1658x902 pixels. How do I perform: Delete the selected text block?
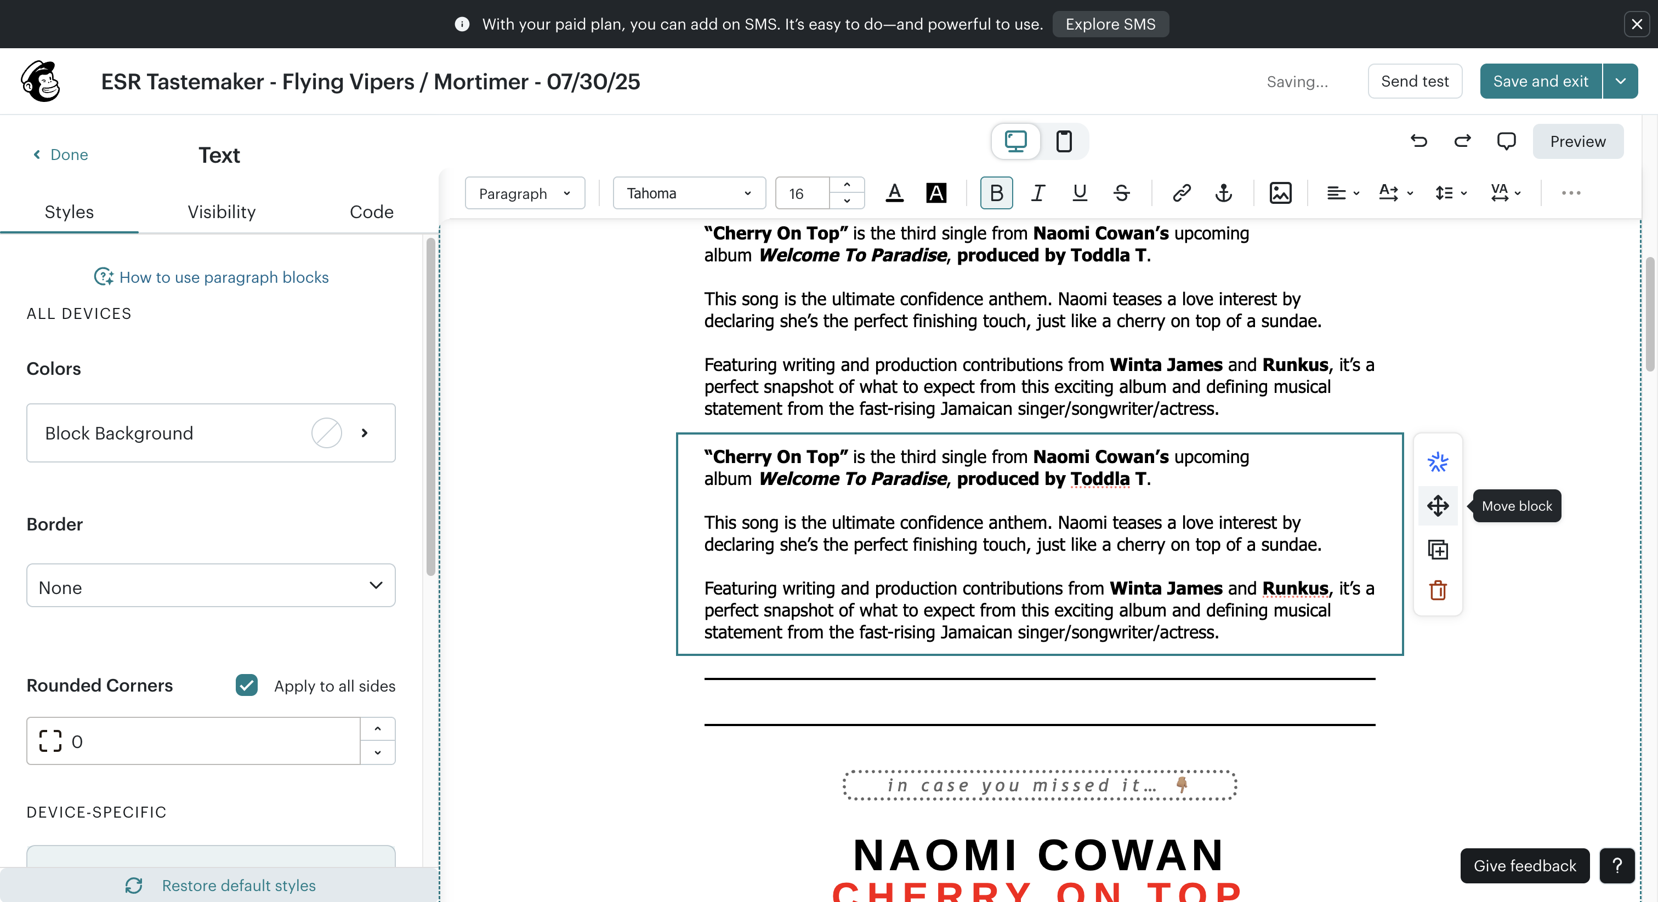(x=1438, y=590)
